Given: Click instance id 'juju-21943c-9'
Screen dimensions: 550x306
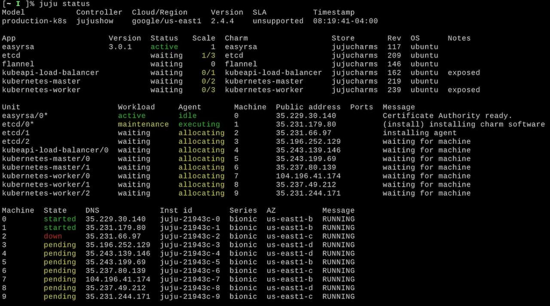Looking at the screenshot, I should click(190, 297).
